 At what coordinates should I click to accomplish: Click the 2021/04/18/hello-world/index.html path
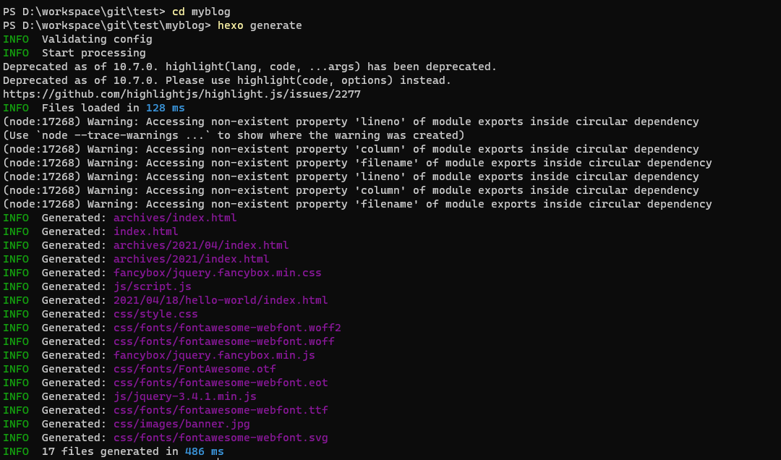coord(221,300)
